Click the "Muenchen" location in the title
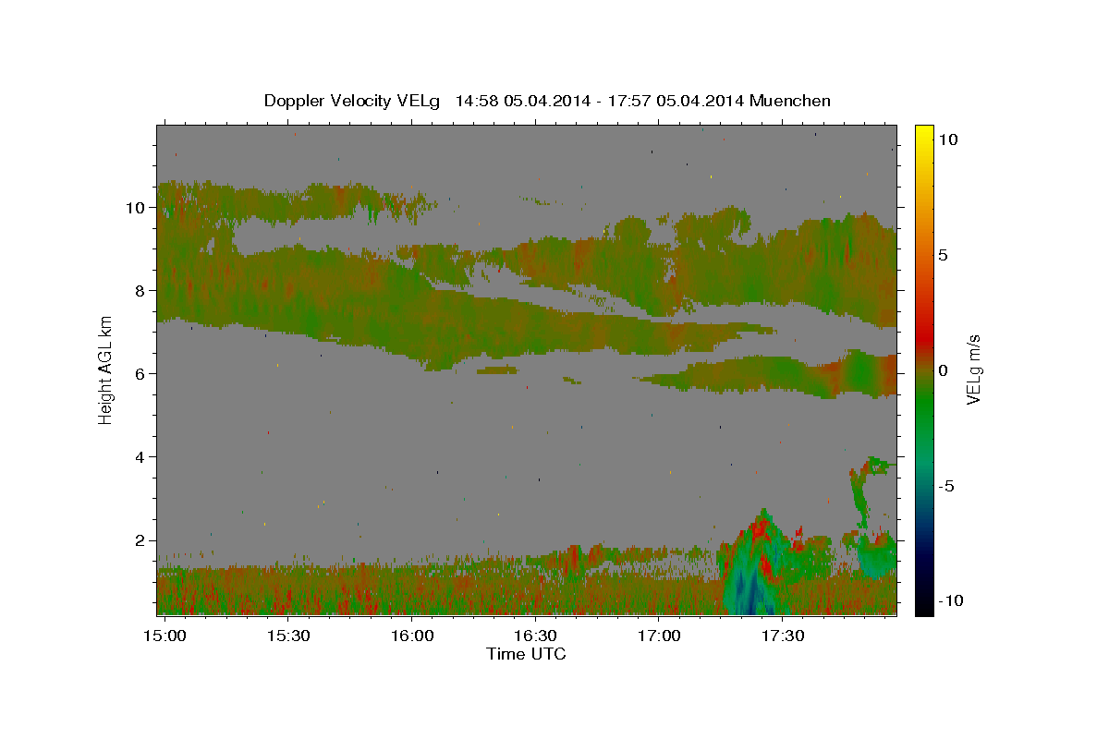The height and width of the screenshot is (739, 1109). pos(791,101)
